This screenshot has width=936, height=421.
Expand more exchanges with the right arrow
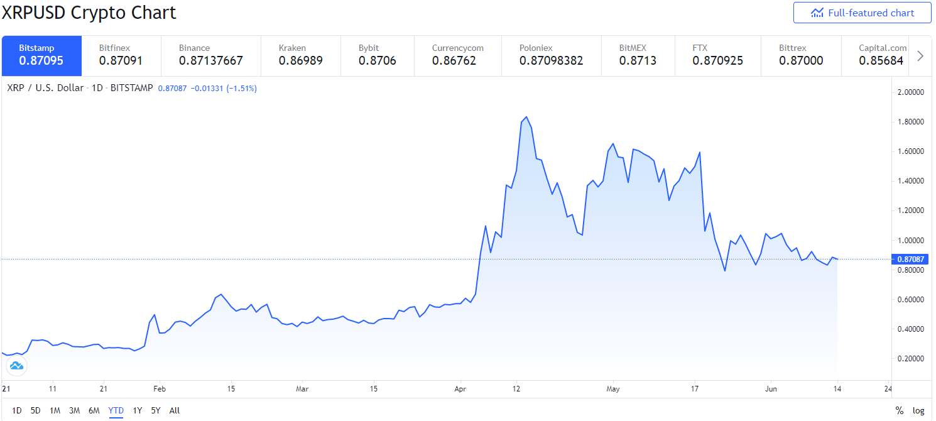920,55
